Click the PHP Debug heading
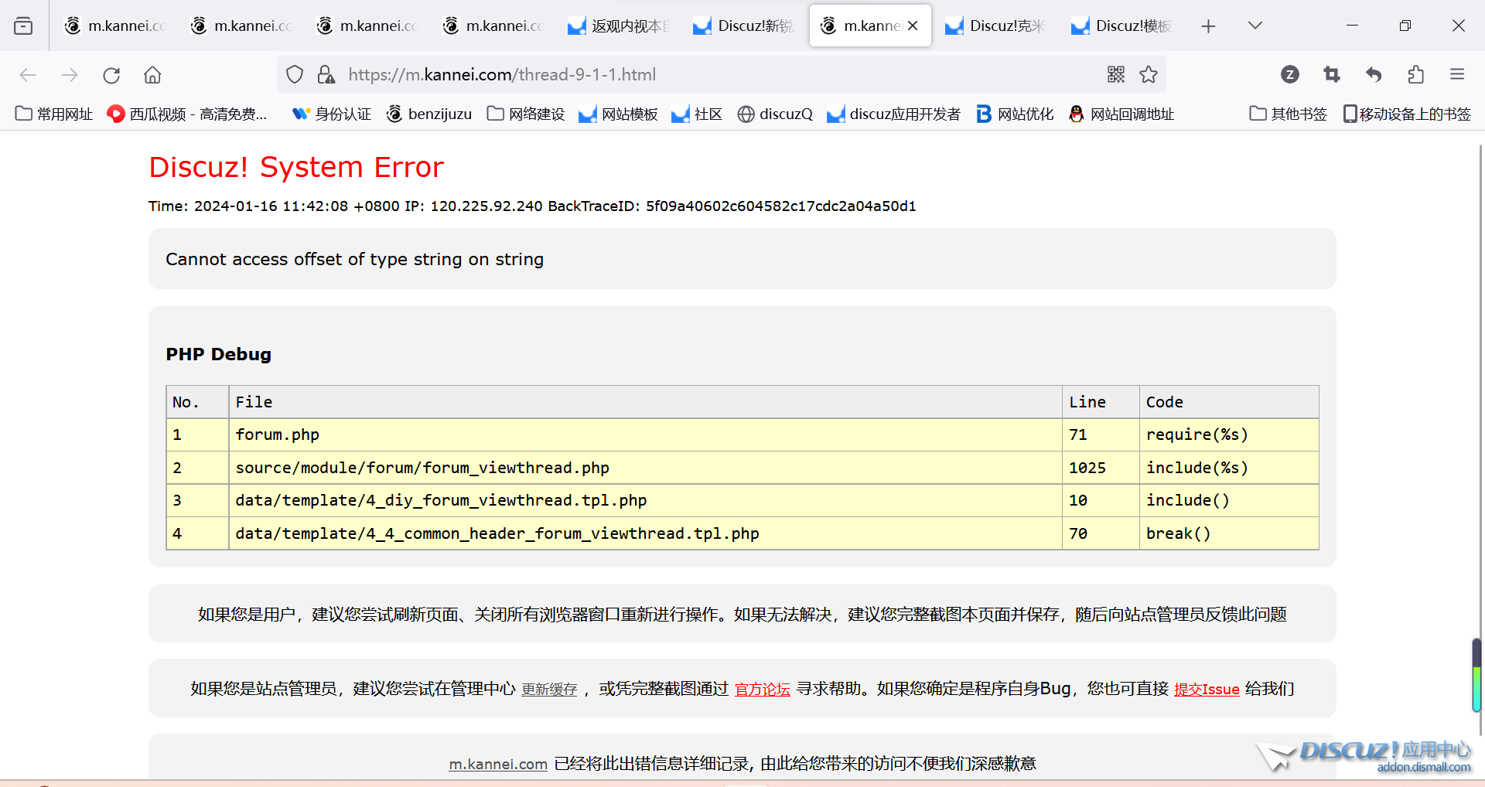 219,355
